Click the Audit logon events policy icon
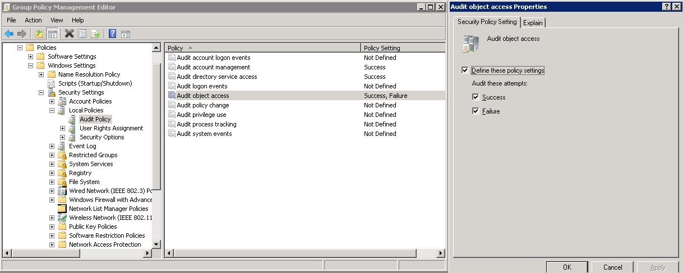This screenshot has height=273, width=683. tap(172, 86)
